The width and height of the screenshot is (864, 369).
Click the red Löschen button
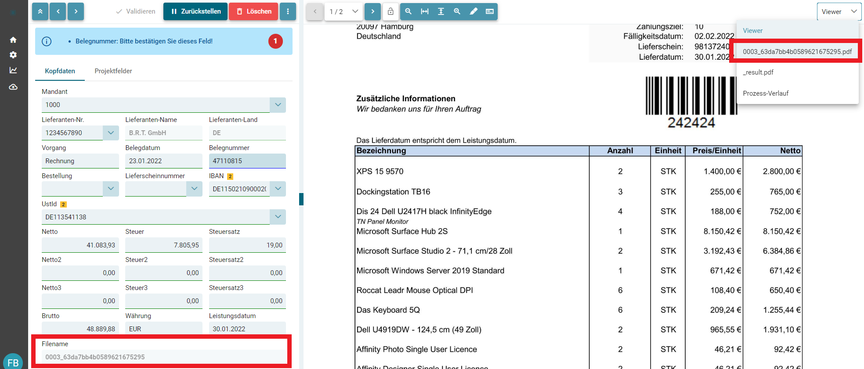(253, 11)
